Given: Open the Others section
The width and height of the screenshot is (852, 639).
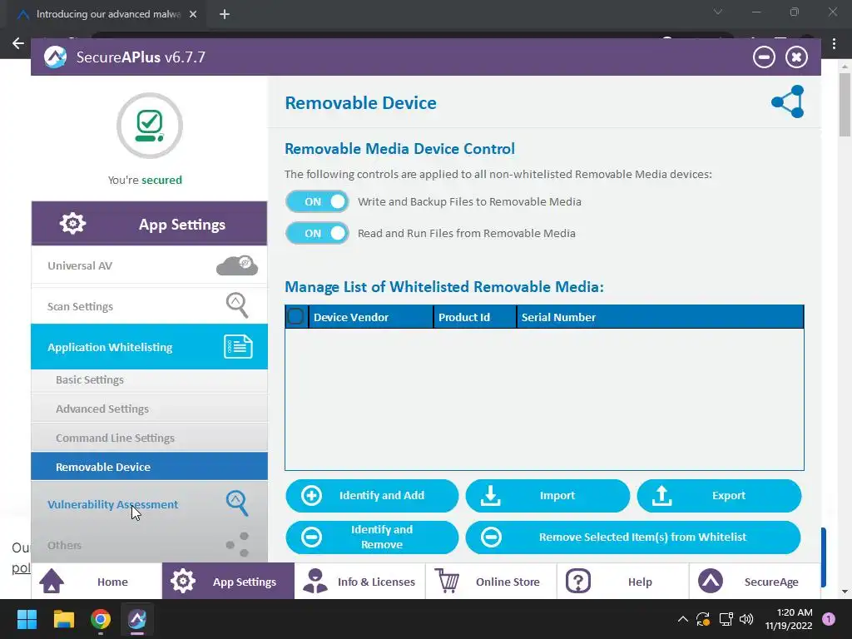Looking at the screenshot, I should click(149, 545).
